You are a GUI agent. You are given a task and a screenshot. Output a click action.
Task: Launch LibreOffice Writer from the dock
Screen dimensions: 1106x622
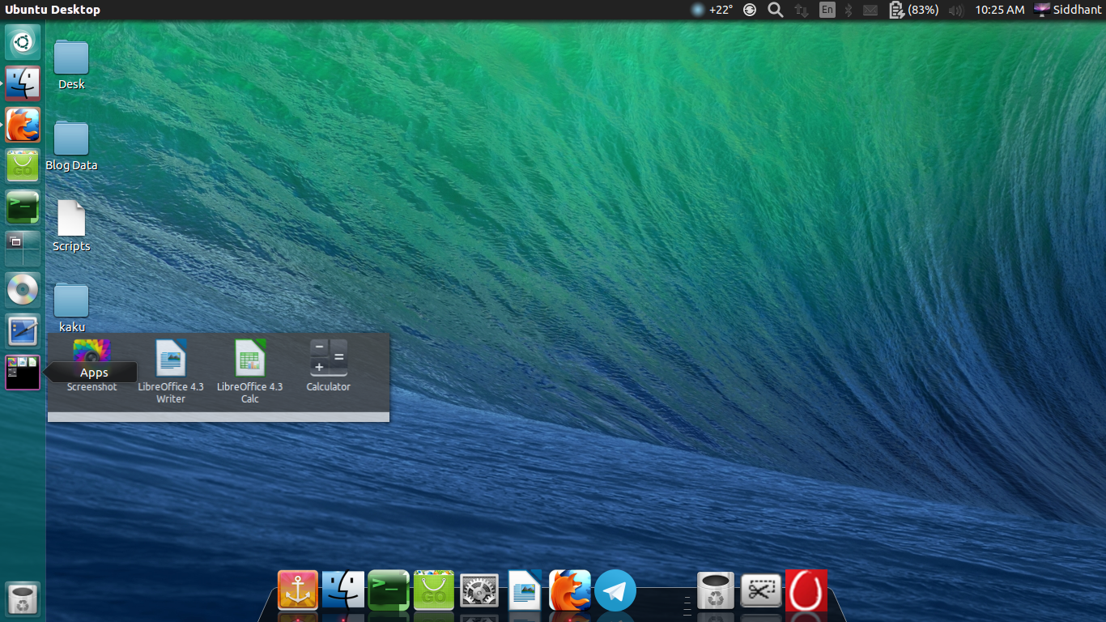pos(524,591)
